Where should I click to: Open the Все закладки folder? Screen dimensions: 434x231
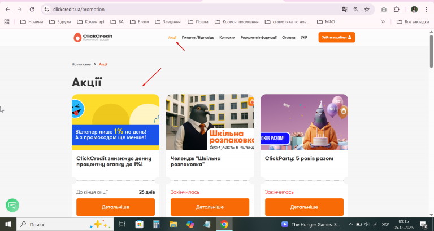(413, 21)
